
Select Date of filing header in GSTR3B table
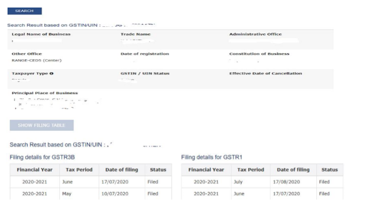tap(122, 170)
